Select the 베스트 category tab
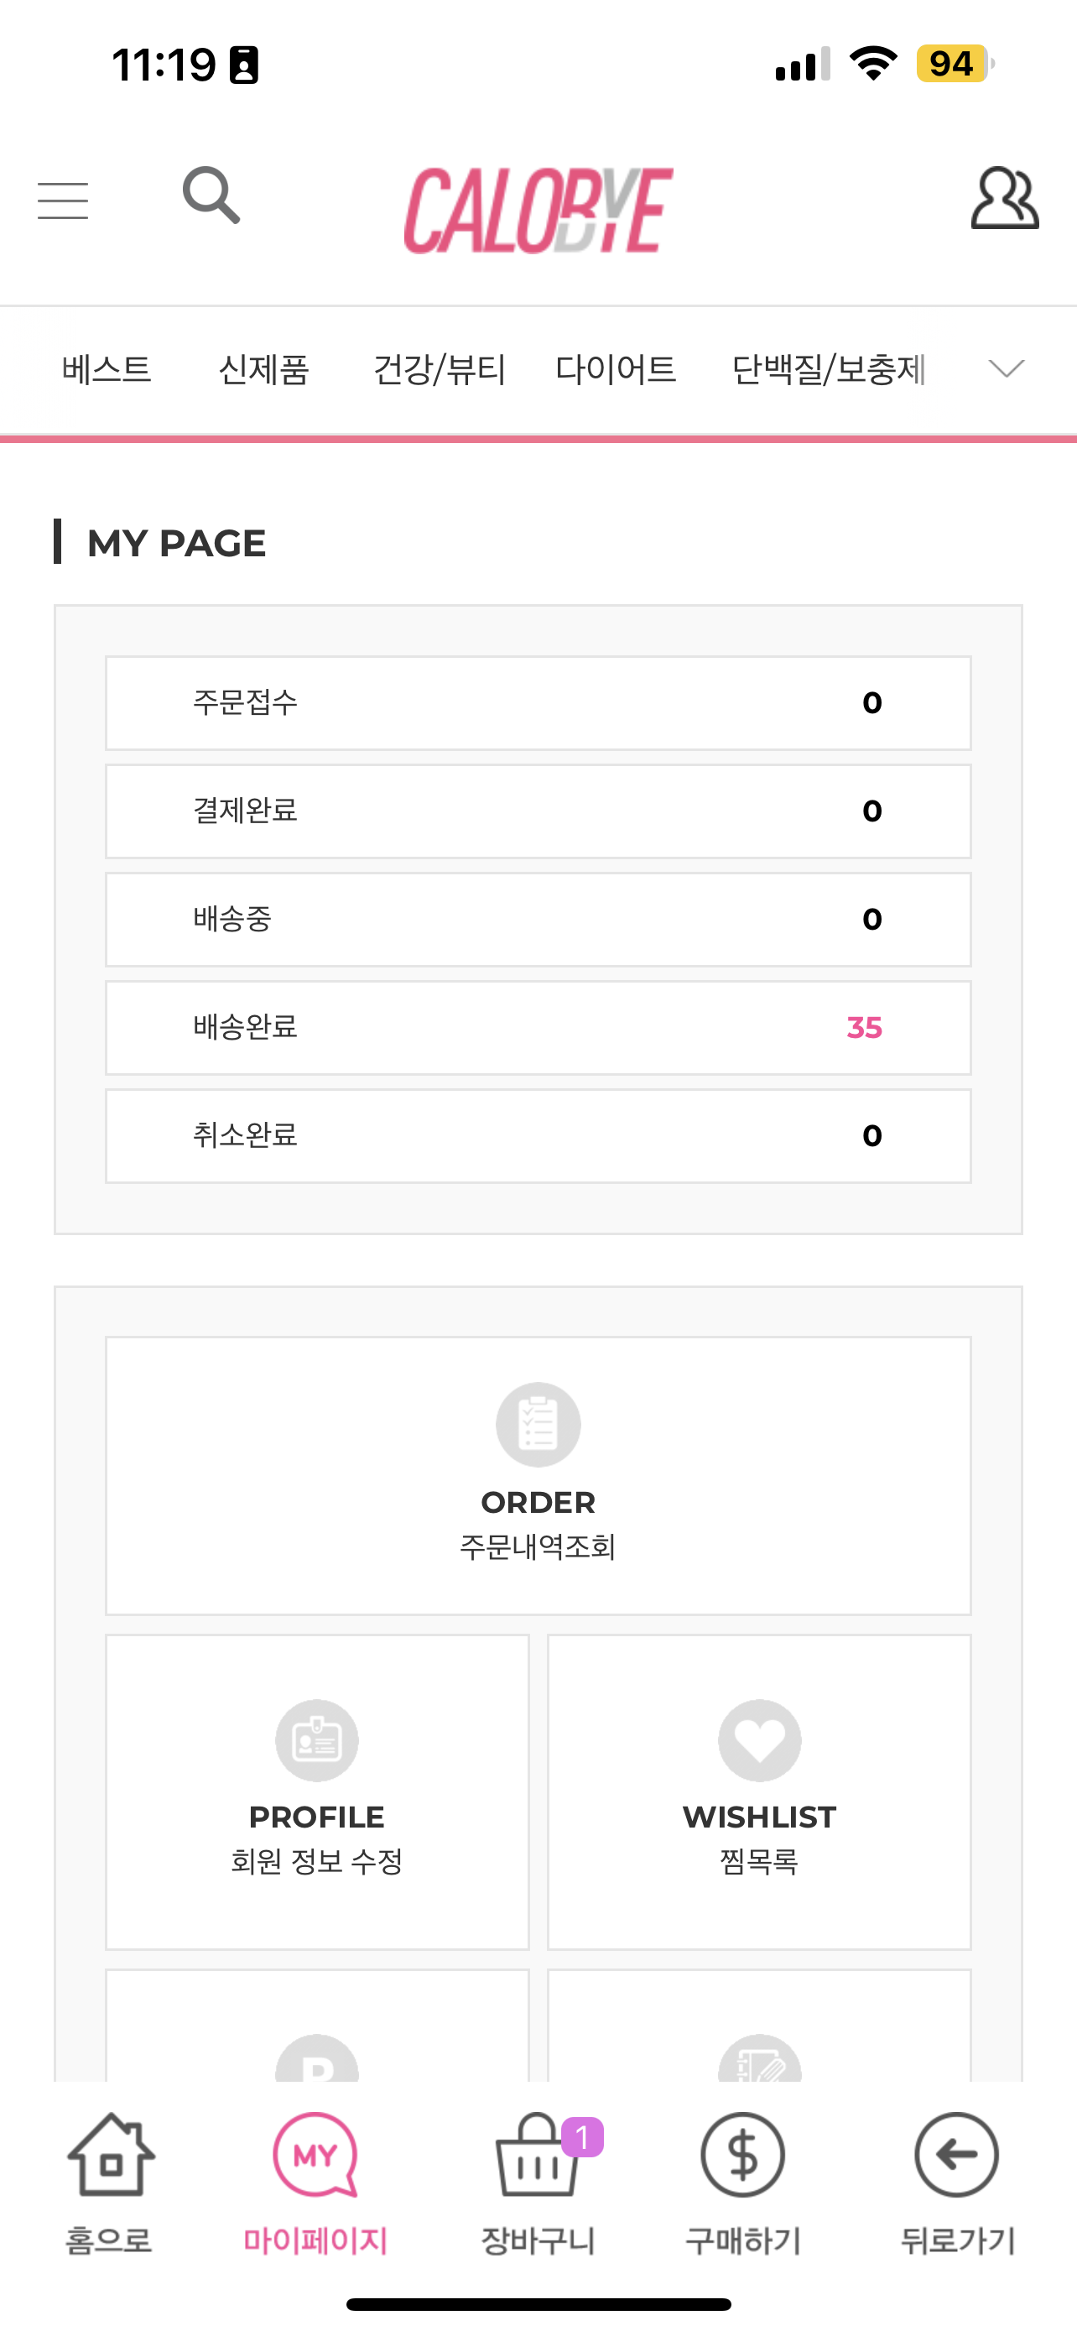 (107, 369)
